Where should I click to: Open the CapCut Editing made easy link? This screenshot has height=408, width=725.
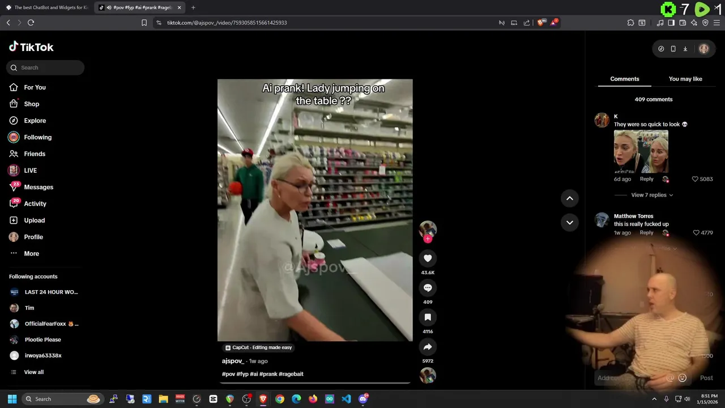click(x=258, y=347)
